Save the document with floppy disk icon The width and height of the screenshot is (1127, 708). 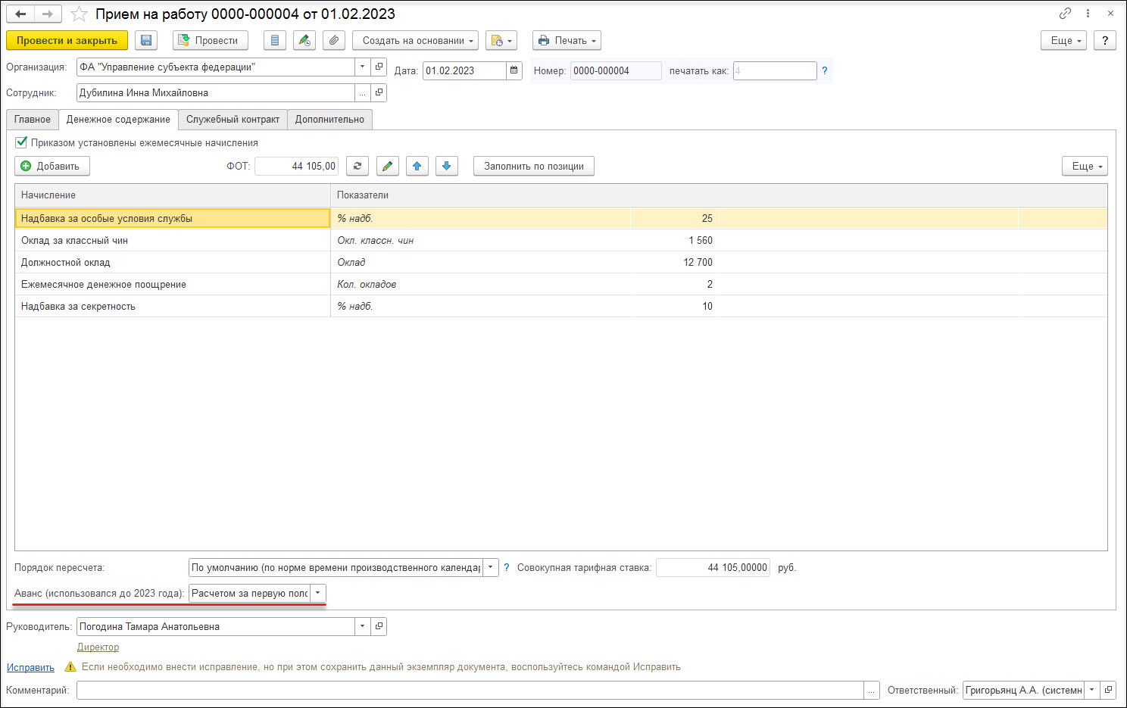pos(146,40)
